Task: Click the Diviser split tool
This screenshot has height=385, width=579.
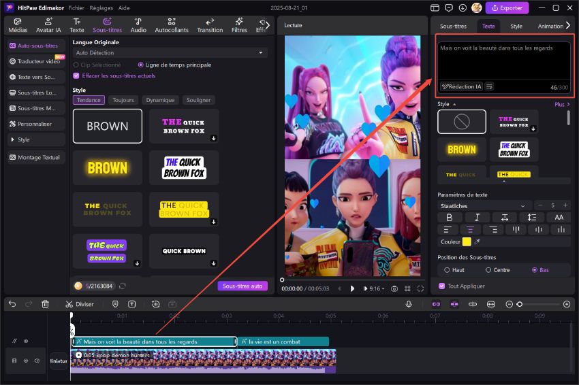Action: coord(80,304)
